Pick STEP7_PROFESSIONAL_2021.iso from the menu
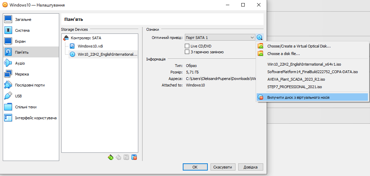The width and height of the screenshot is (370, 176). point(312,87)
